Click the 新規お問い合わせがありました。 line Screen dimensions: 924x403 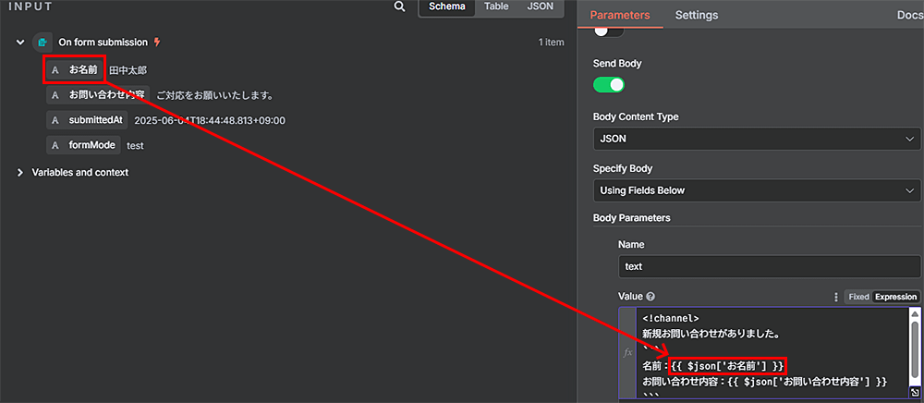(711, 334)
